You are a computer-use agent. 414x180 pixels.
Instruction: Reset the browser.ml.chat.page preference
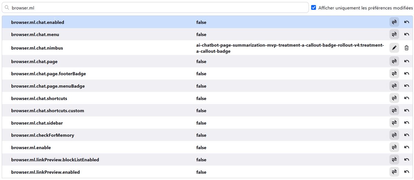(x=406, y=61)
